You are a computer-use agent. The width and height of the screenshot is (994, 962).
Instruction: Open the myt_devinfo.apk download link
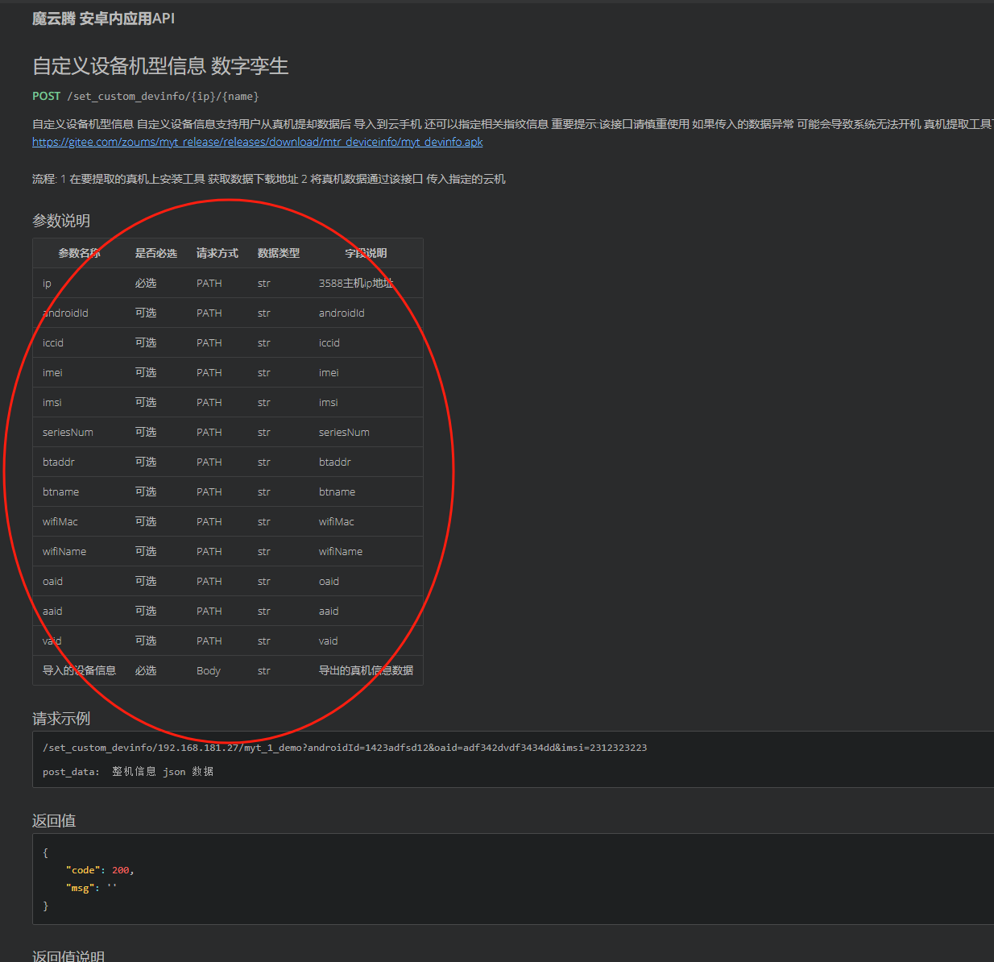pos(257,142)
